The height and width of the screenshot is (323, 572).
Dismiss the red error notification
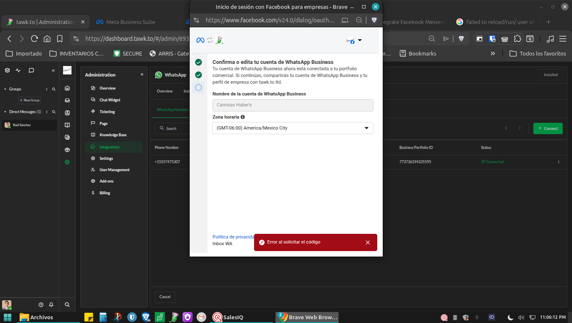[368, 243]
